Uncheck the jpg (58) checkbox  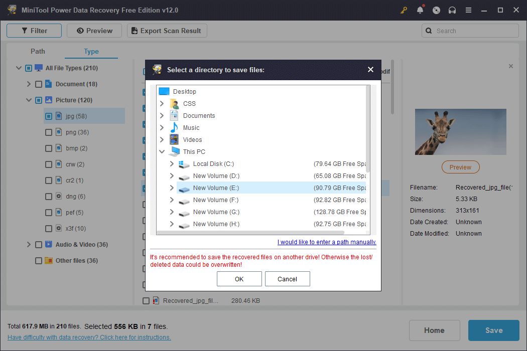(49, 116)
